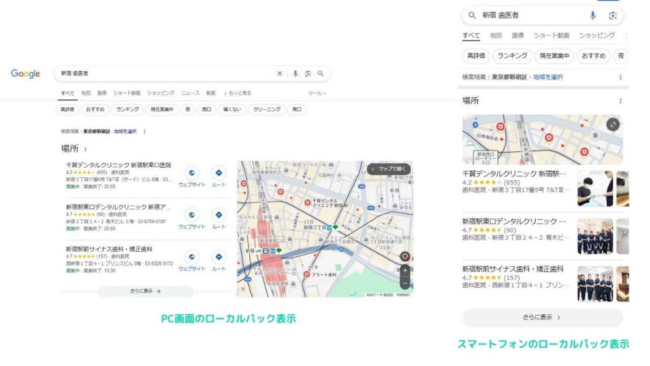This screenshot has width=650, height=366.
Task: Open the smartphone staff photo for 新宿駅前サイナス歯科
Action: click(x=595, y=284)
